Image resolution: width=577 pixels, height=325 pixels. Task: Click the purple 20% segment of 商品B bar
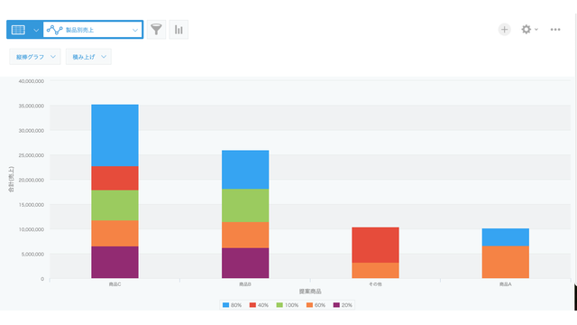click(x=245, y=263)
